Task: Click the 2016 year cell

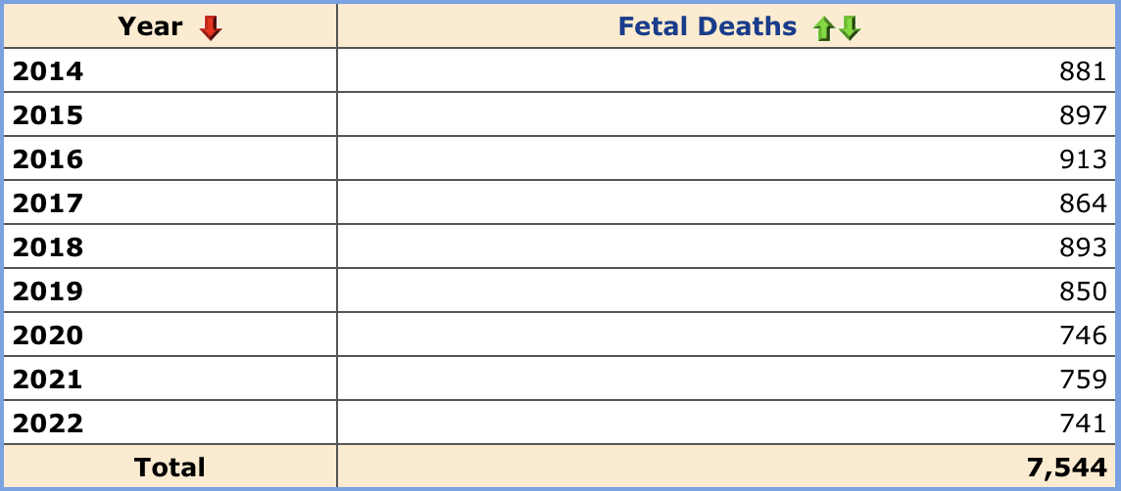Action: pyautogui.click(x=48, y=159)
